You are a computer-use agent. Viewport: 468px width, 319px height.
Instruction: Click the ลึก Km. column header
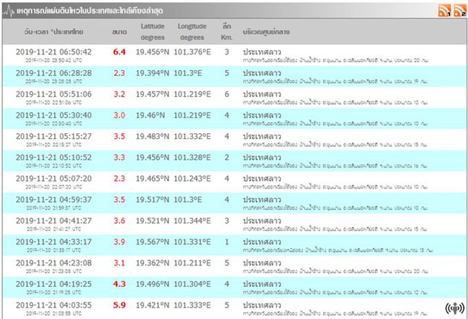pos(227,31)
